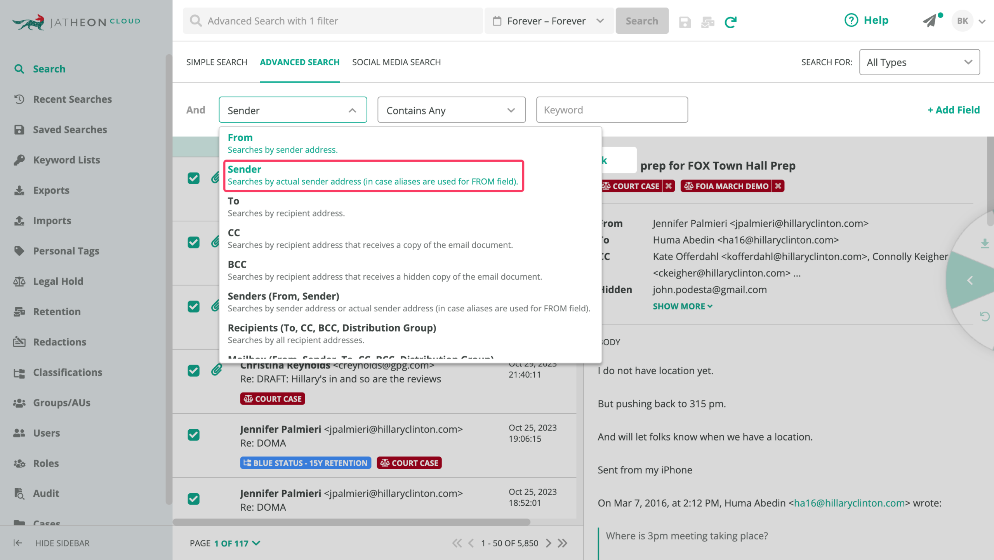The width and height of the screenshot is (994, 560).
Task: Click the Exports download icon in sidebar
Action: coord(19,190)
